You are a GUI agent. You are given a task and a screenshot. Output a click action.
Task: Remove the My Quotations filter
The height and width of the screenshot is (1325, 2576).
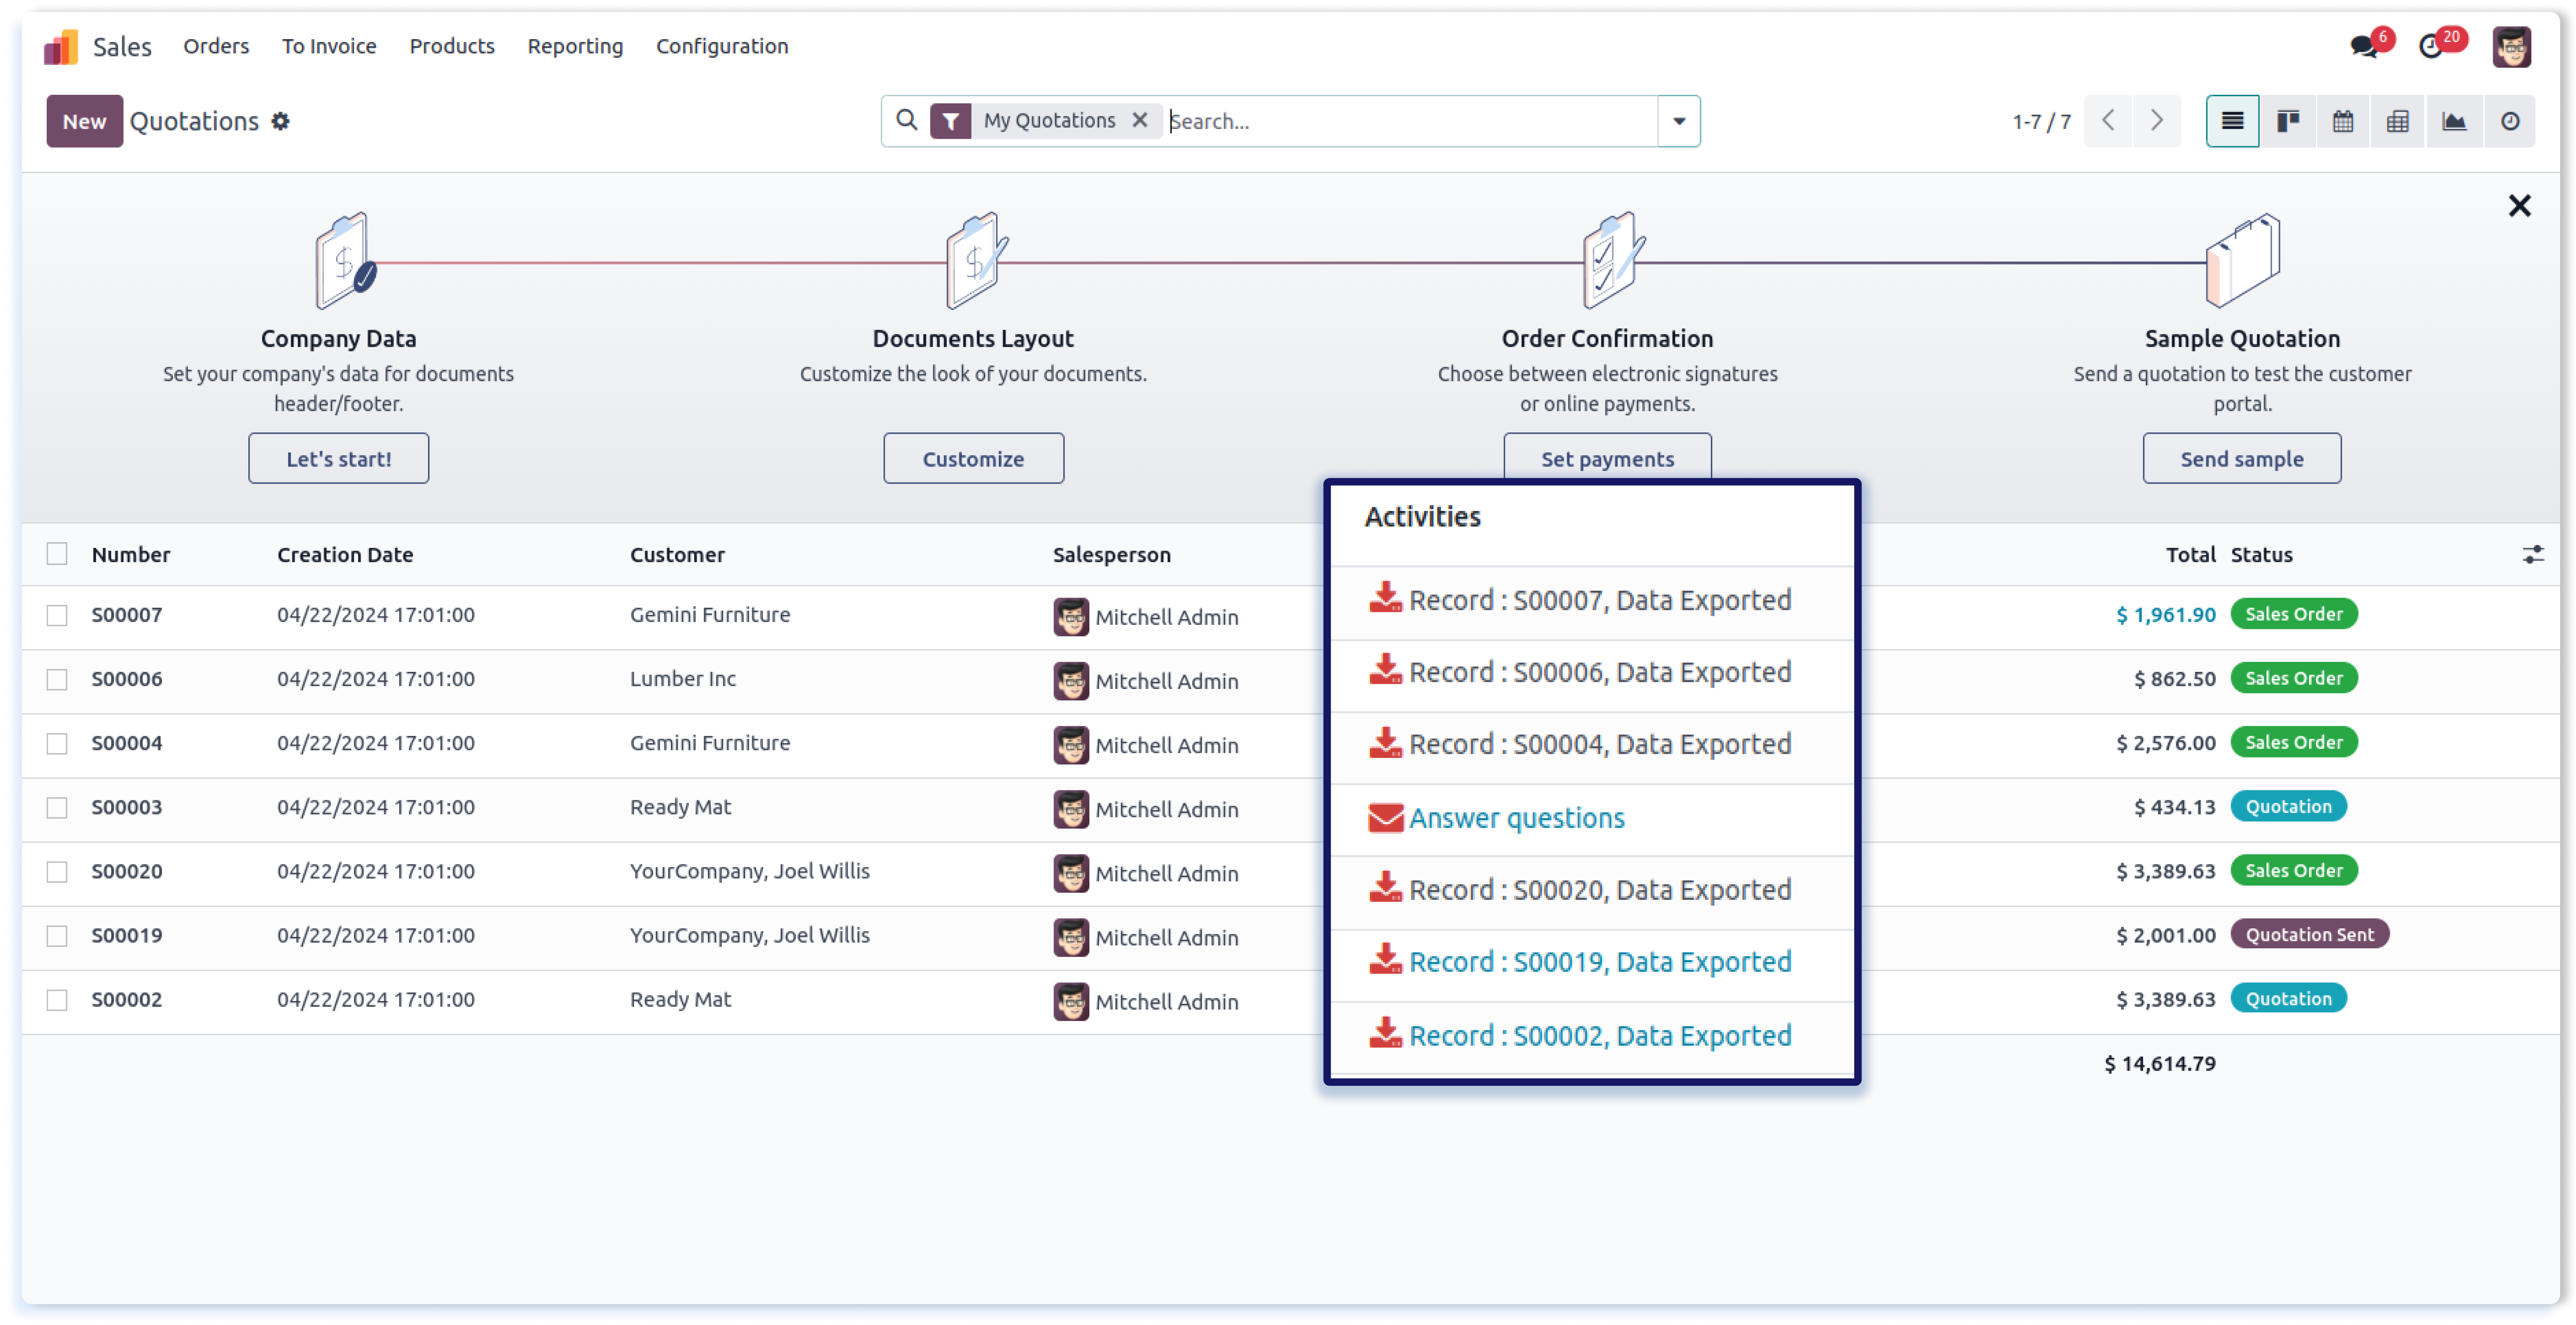point(1140,120)
